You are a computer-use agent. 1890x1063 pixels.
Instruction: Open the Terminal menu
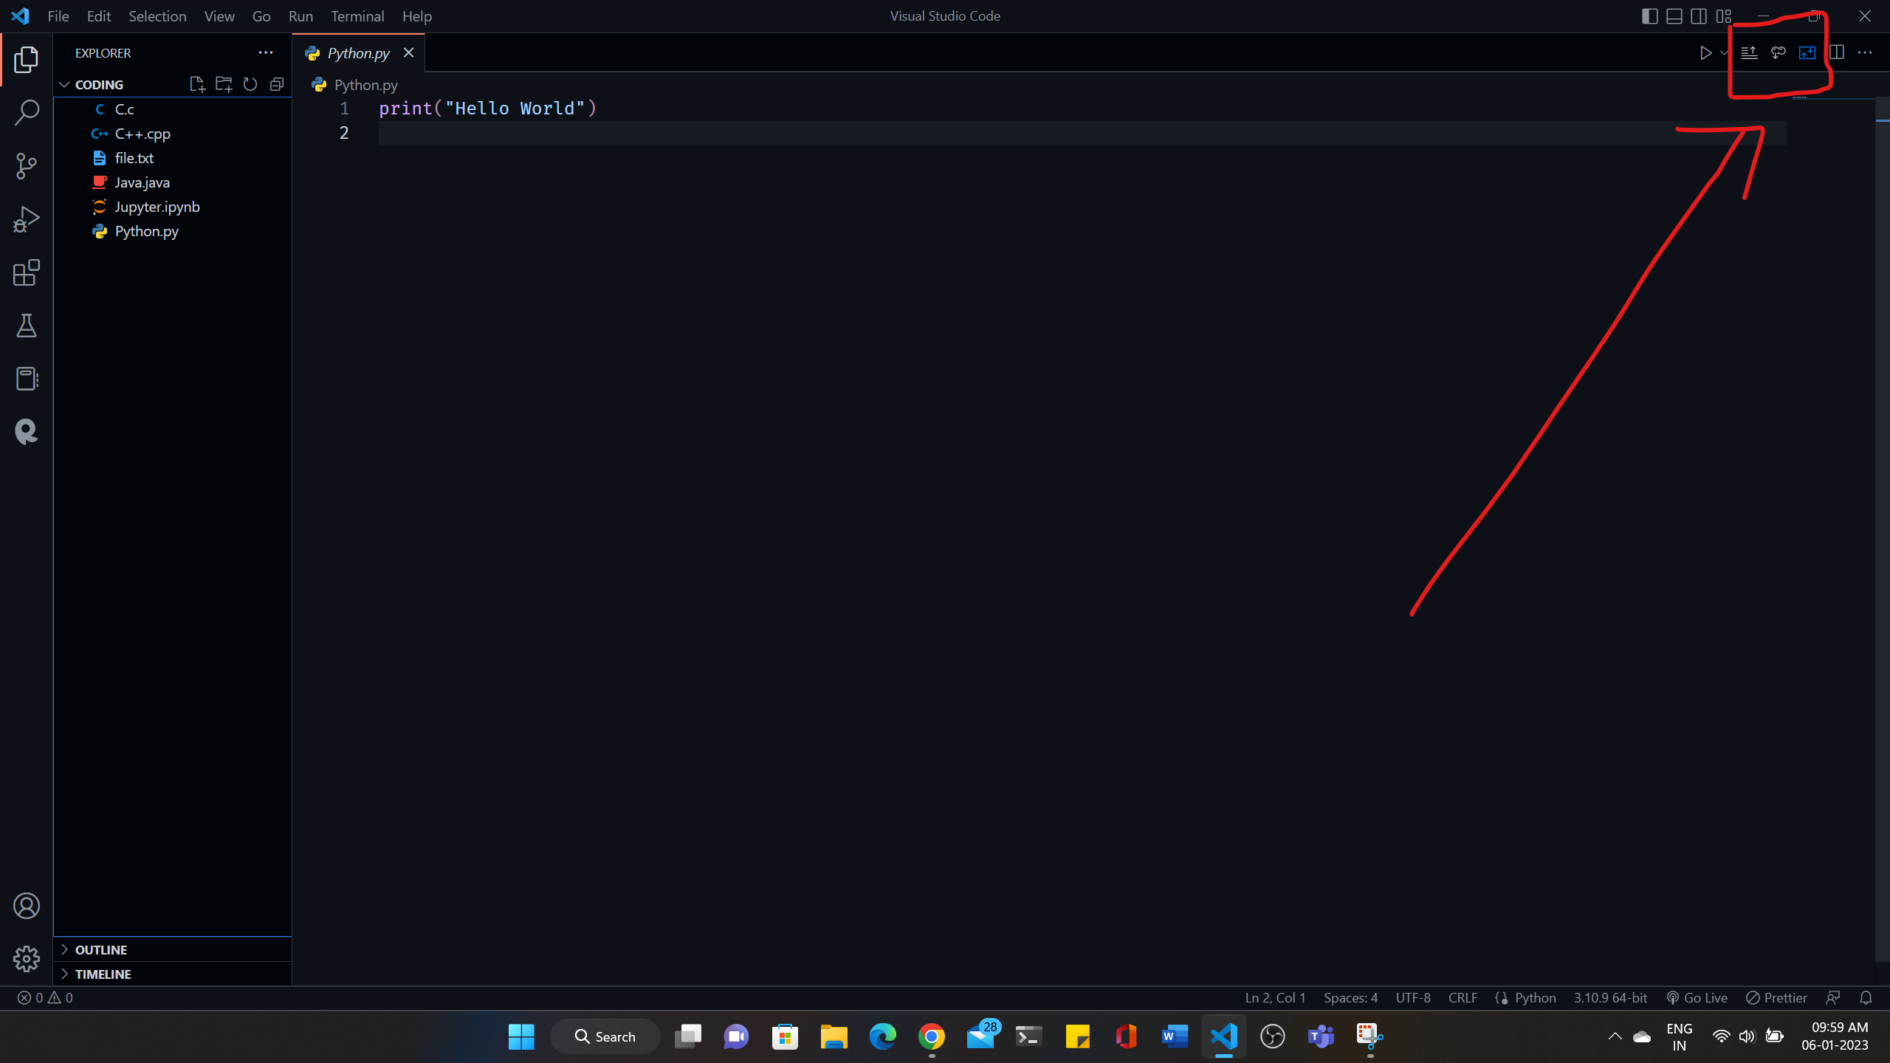pyautogui.click(x=357, y=16)
